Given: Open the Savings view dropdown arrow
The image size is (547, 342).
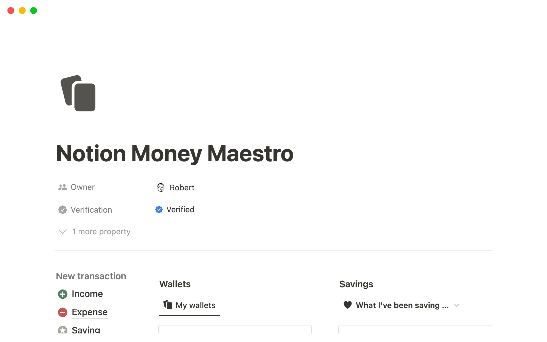Looking at the screenshot, I should tap(457, 306).
